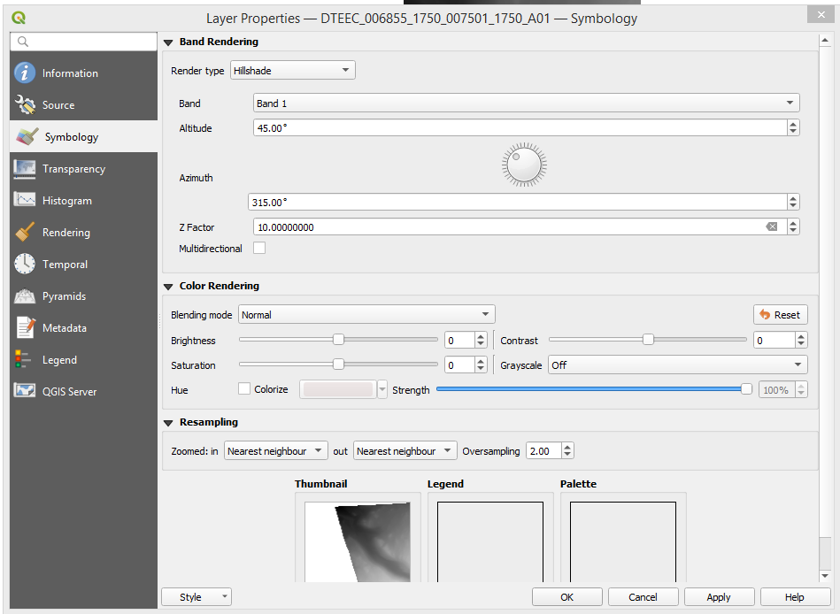This screenshot has width=840, height=614.
Task: Decrease the Contrast spinbox value
Action: (801, 343)
